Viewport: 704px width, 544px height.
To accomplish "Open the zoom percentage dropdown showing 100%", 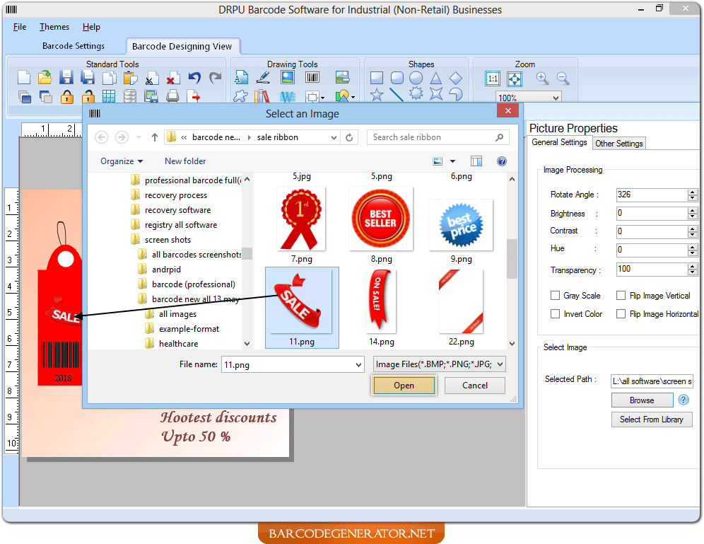I will (556, 98).
